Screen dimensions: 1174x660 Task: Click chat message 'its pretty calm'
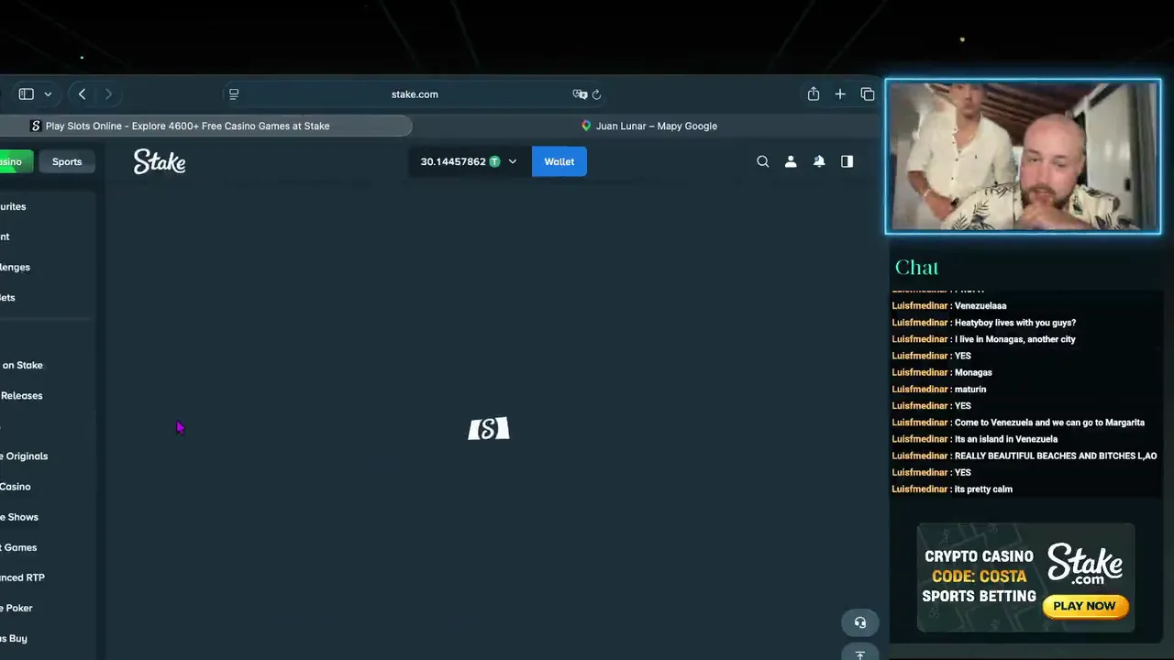pos(983,489)
